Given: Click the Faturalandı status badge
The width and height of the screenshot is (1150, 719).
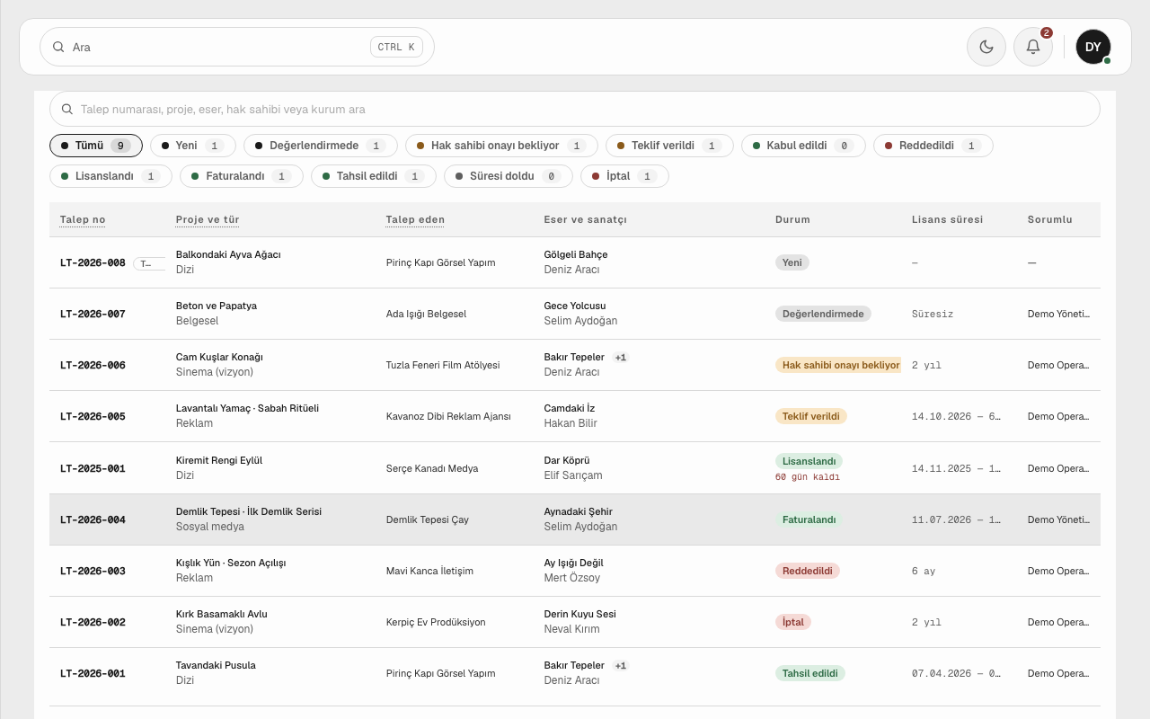Looking at the screenshot, I should coord(809,519).
